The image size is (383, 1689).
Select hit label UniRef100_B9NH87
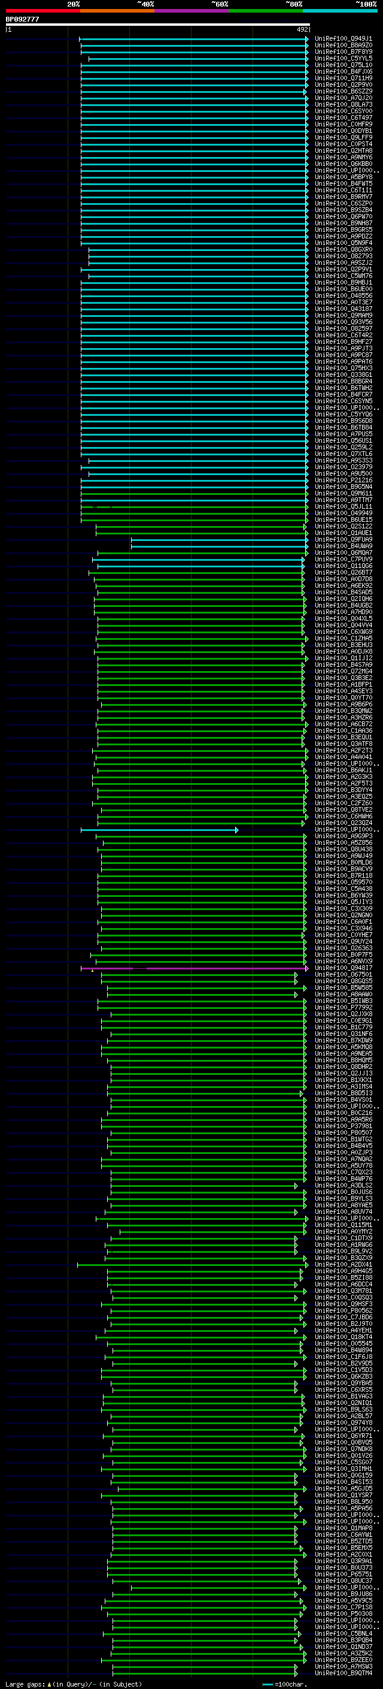pyautogui.click(x=344, y=223)
